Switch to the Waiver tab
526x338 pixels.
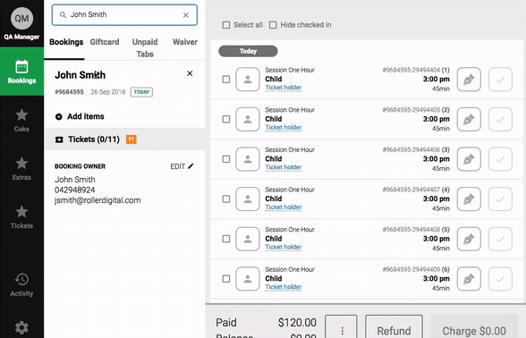coord(185,42)
